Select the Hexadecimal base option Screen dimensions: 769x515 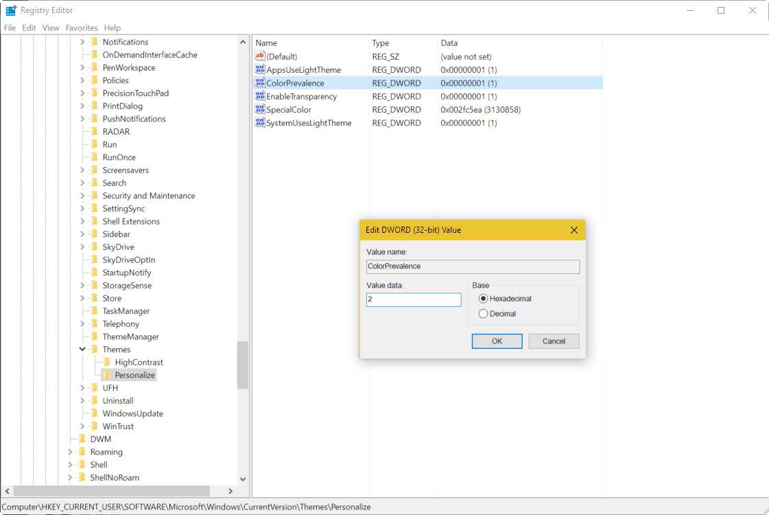[x=484, y=299]
